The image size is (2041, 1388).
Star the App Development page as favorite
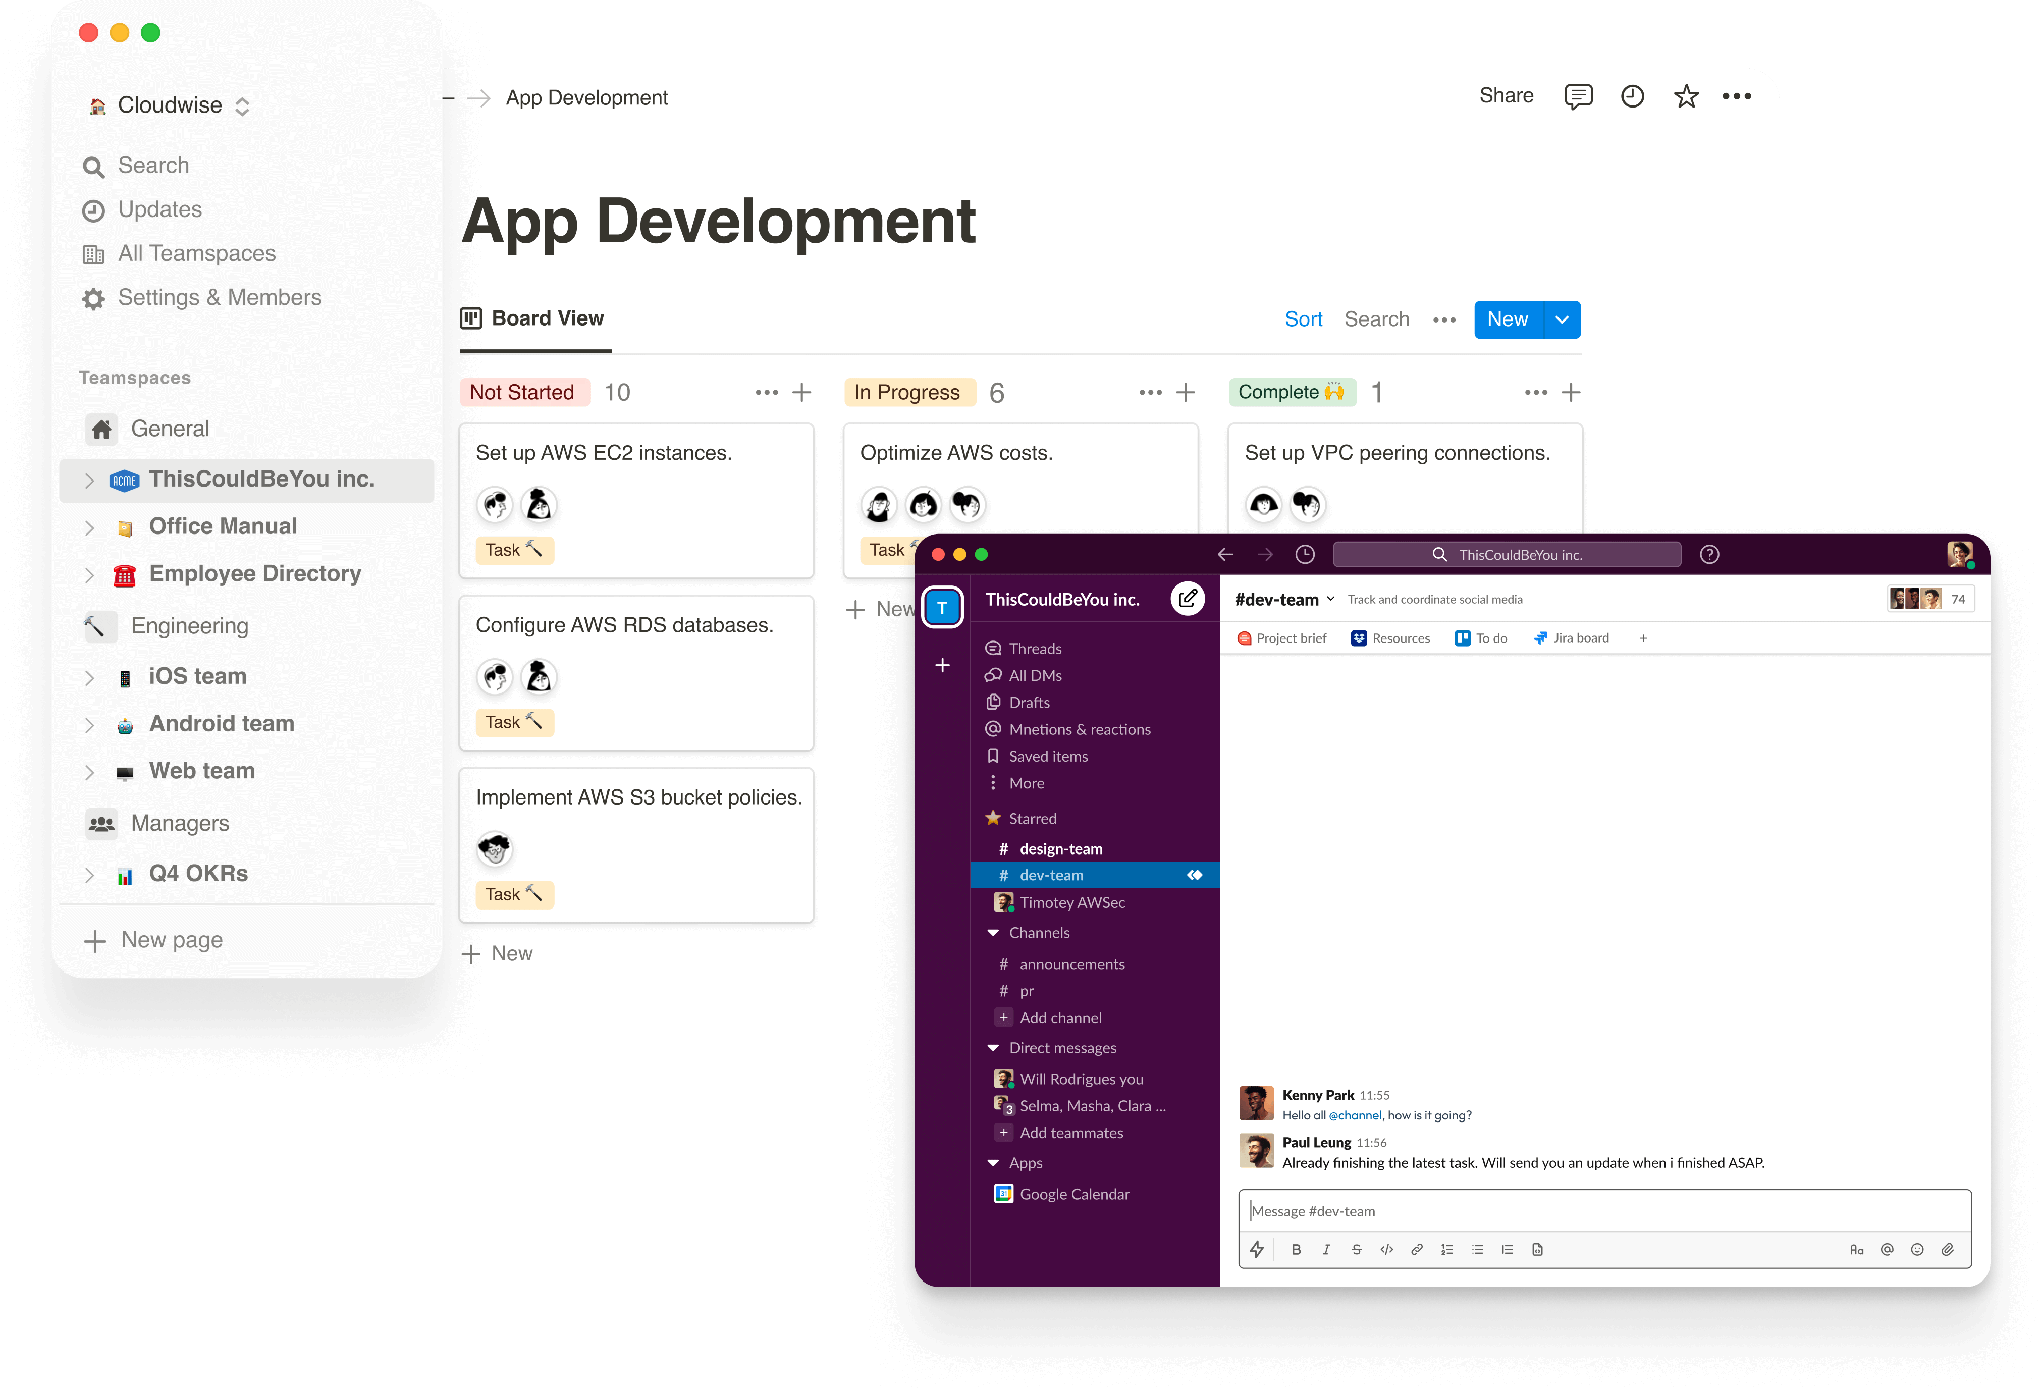pos(1685,96)
